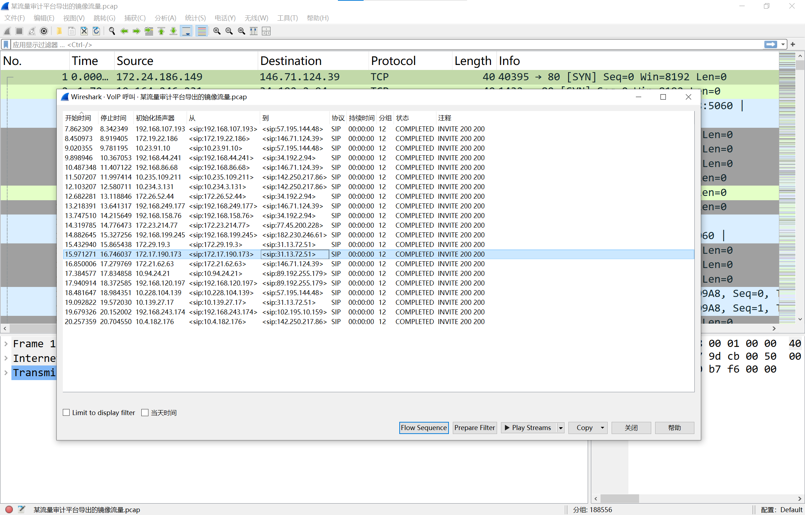Check the 当天时间 checkbox
The height and width of the screenshot is (515, 805).
[x=145, y=413]
